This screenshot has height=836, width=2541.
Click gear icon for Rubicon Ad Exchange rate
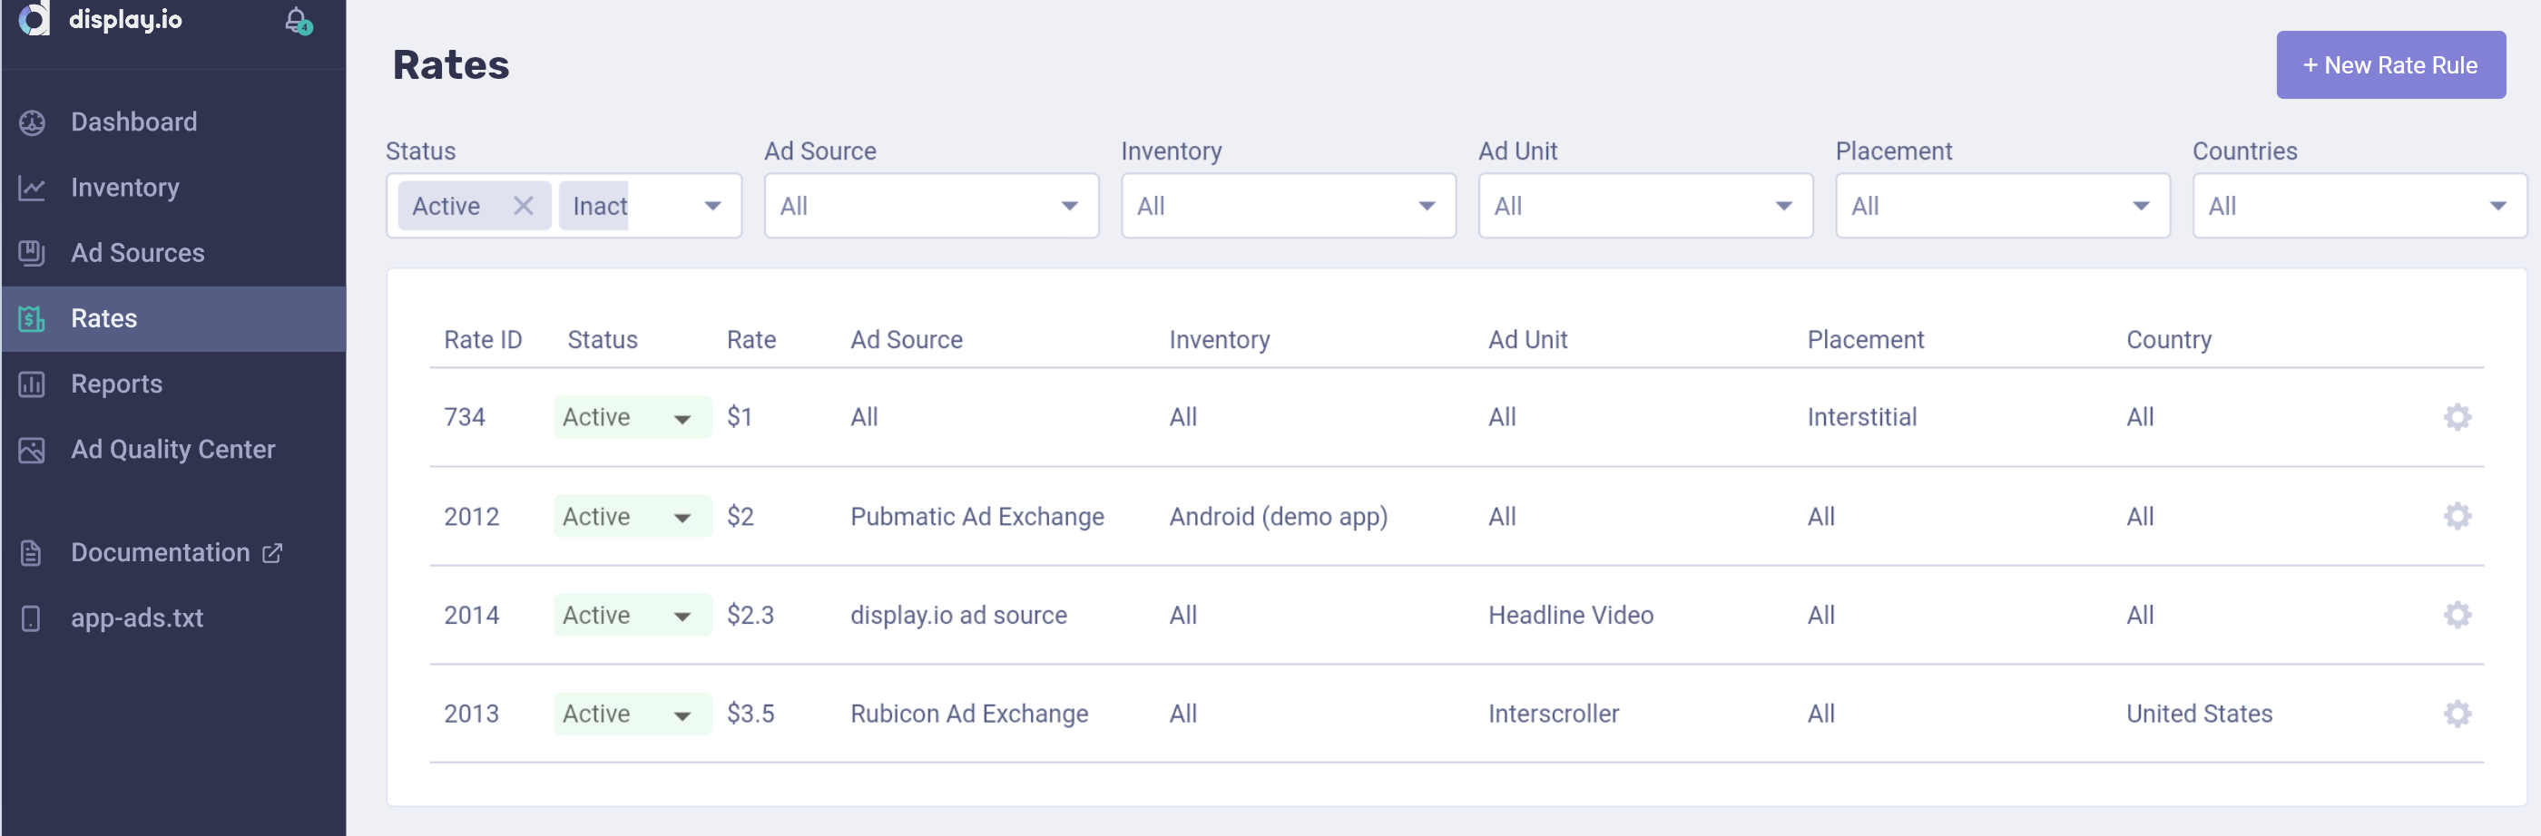[2457, 714]
